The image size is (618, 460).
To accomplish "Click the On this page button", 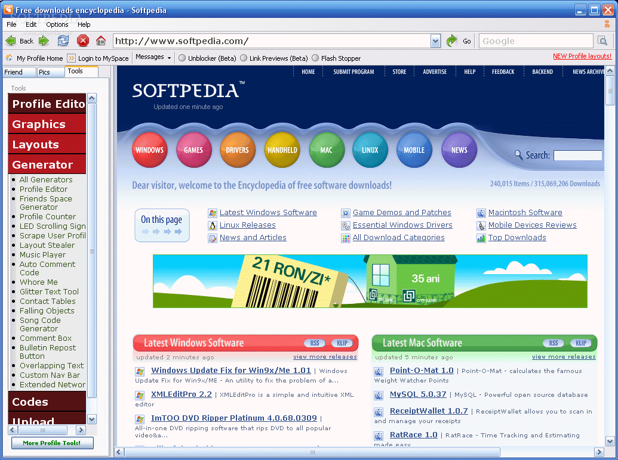I will (x=162, y=225).
